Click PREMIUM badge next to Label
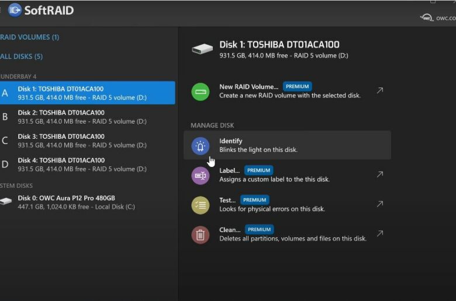The width and height of the screenshot is (456, 301). click(258, 170)
